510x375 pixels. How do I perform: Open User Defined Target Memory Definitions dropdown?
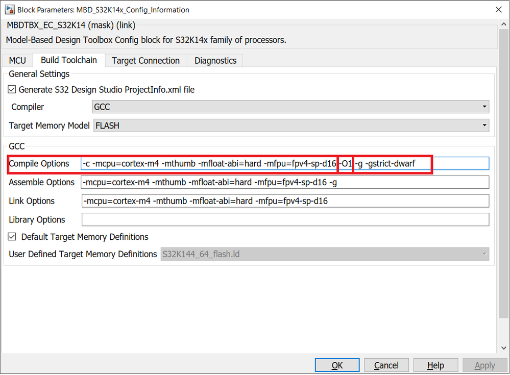coord(325,254)
